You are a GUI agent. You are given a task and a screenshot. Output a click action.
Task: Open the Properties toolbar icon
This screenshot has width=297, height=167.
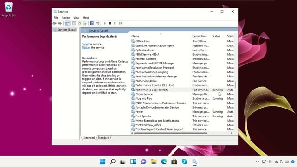[74, 23]
